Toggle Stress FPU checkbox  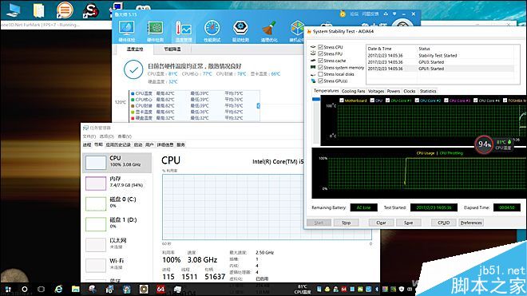(x=321, y=53)
